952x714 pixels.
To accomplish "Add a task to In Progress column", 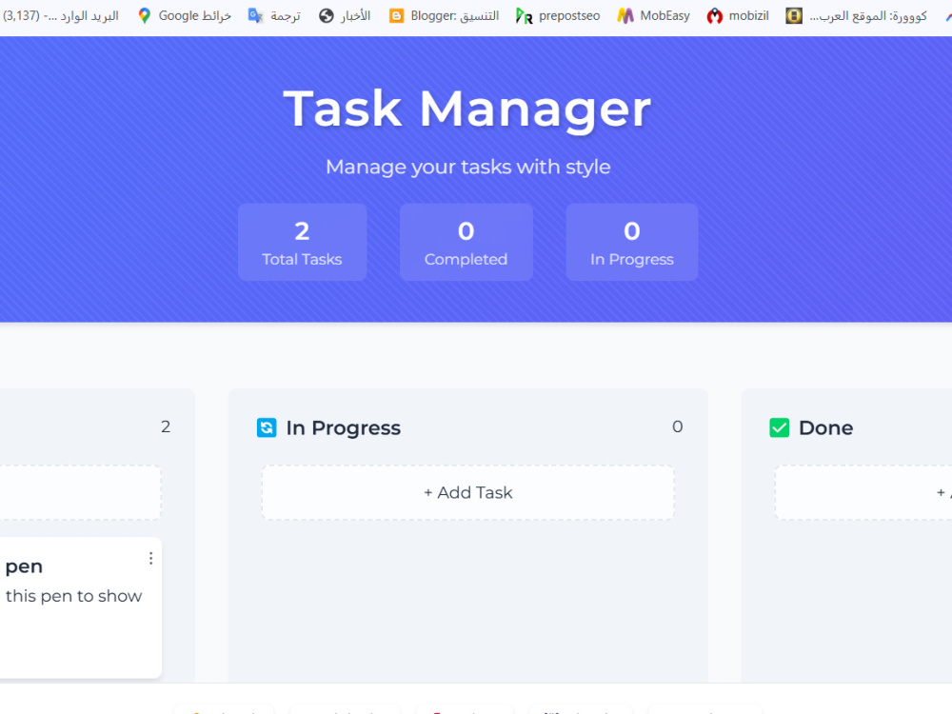I will tap(468, 492).
